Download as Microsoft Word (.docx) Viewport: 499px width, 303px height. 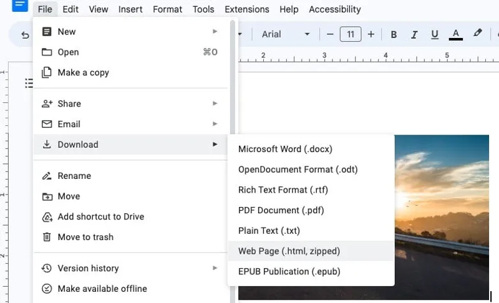pos(285,149)
